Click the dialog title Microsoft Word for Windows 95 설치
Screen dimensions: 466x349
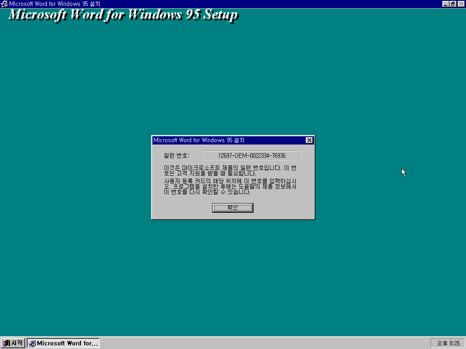199,140
